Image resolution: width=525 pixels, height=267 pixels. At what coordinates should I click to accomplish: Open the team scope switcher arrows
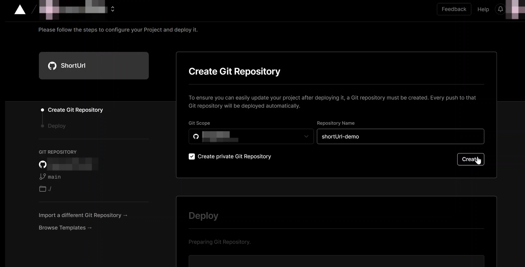113,9
